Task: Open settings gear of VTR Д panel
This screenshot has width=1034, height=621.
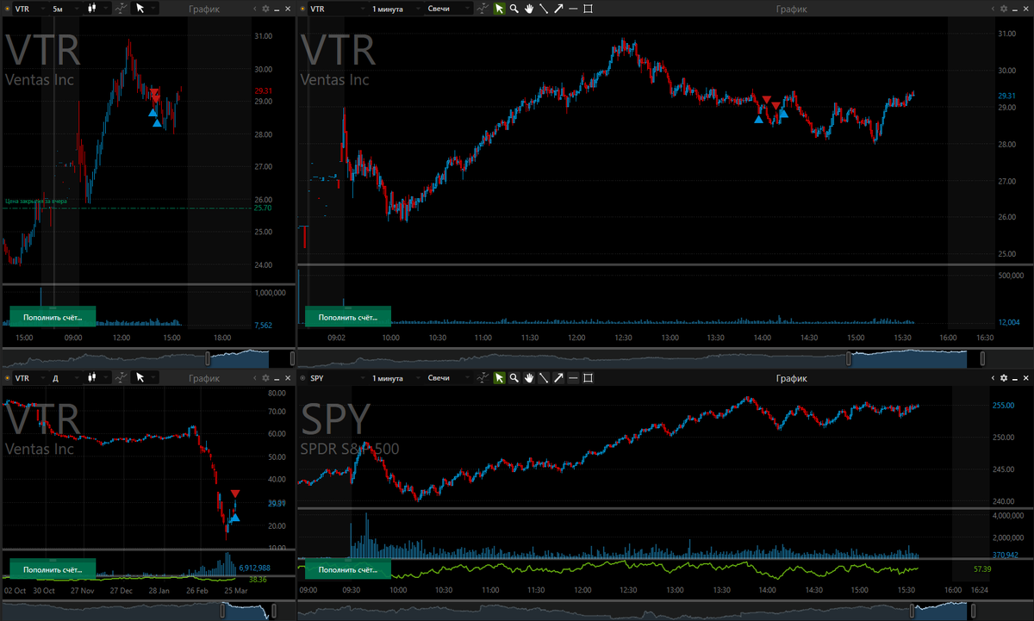Action: click(x=265, y=377)
